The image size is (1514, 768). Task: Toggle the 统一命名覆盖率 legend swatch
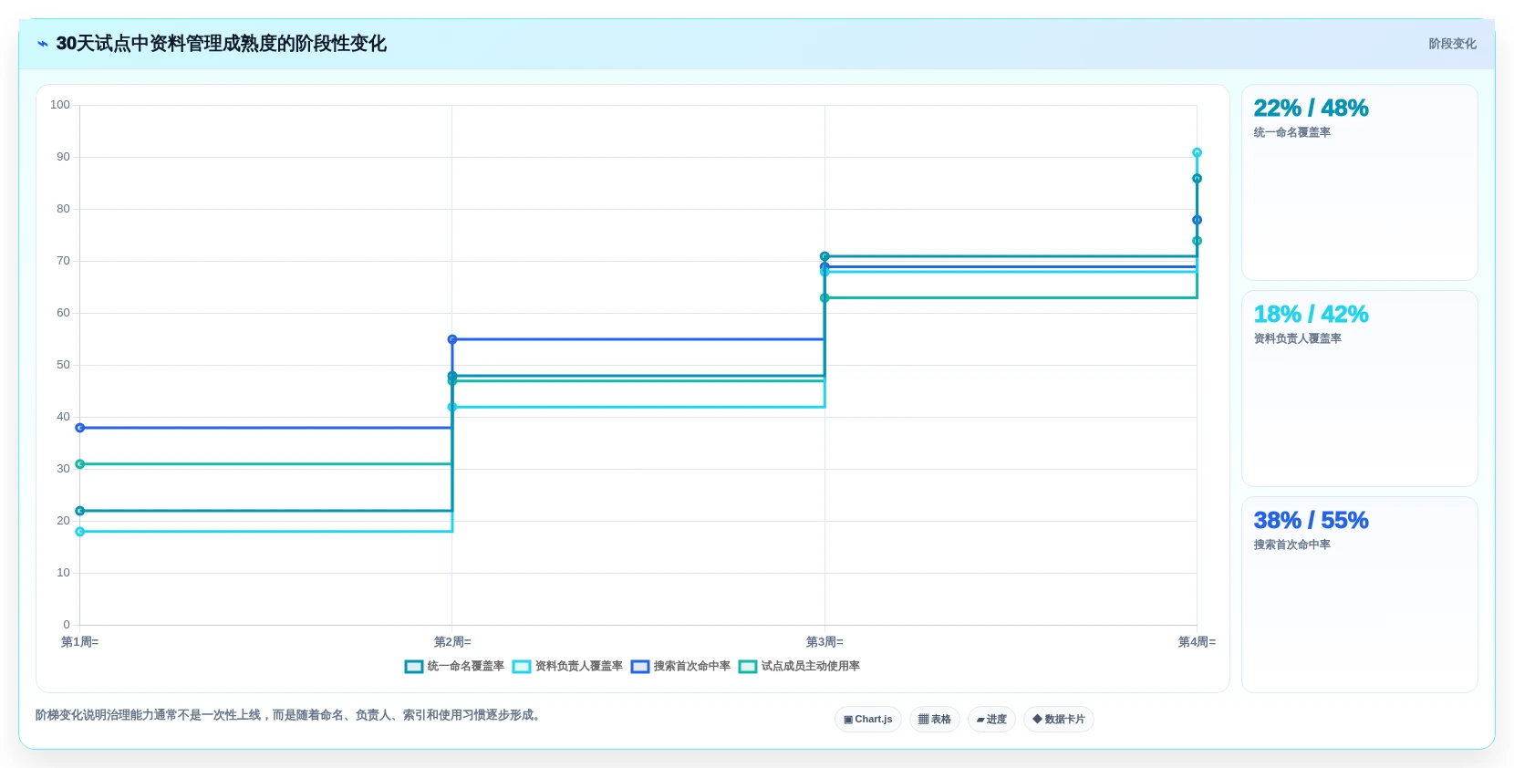click(x=414, y=667)
